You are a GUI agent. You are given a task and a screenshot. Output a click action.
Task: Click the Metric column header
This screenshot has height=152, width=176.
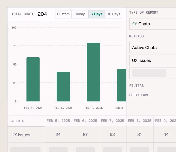click(x=18, y=121)
